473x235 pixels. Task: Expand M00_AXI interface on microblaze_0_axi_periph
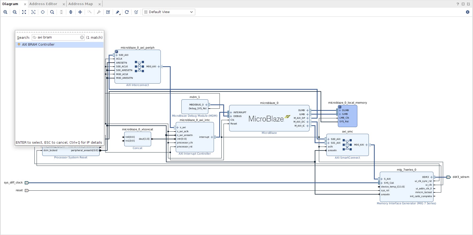point(159,66)
